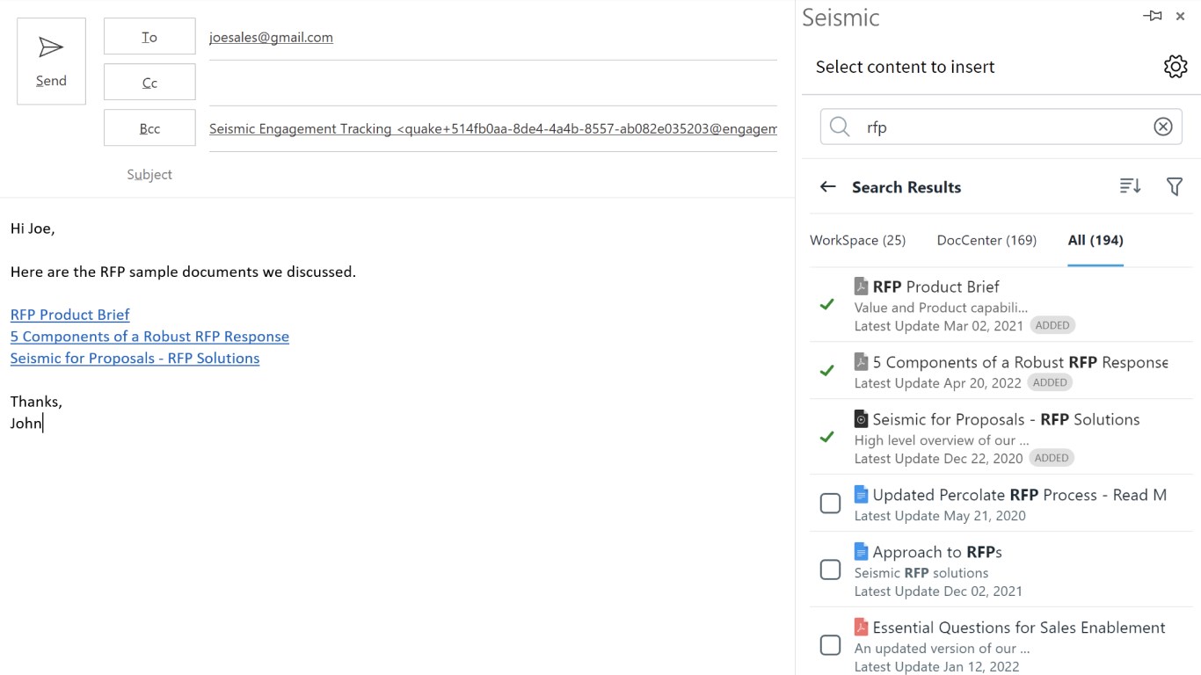Open sort options for search results
Image resolution: width=1201 pixels, height=675 pixels.
coord(1130,186)
